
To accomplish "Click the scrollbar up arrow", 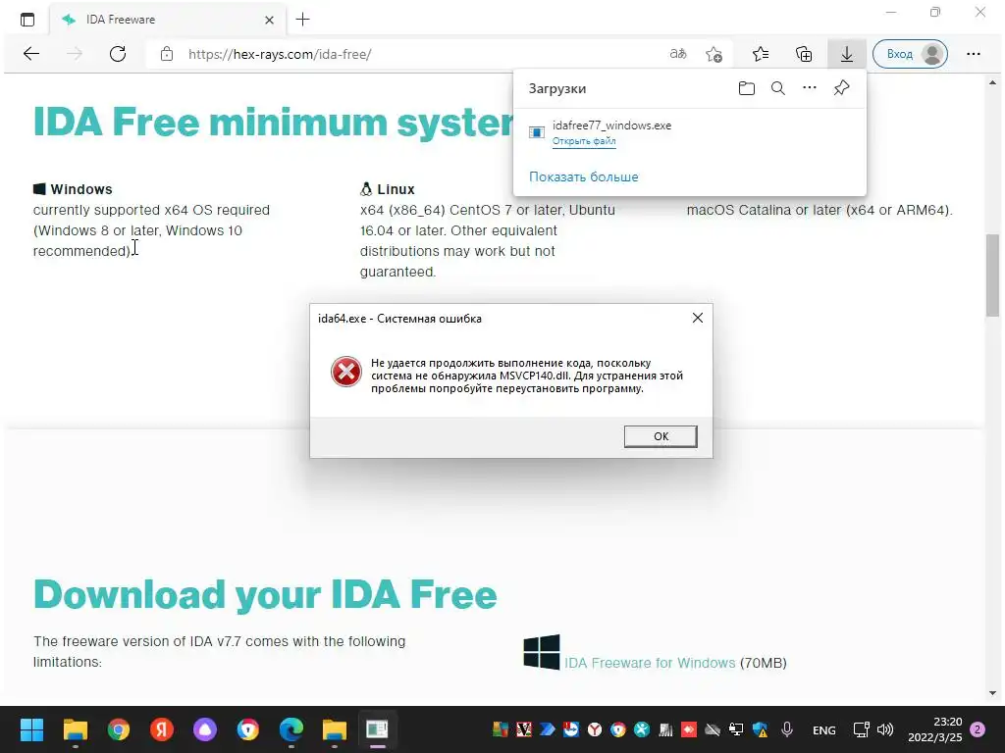I will [x=992, y=82].
